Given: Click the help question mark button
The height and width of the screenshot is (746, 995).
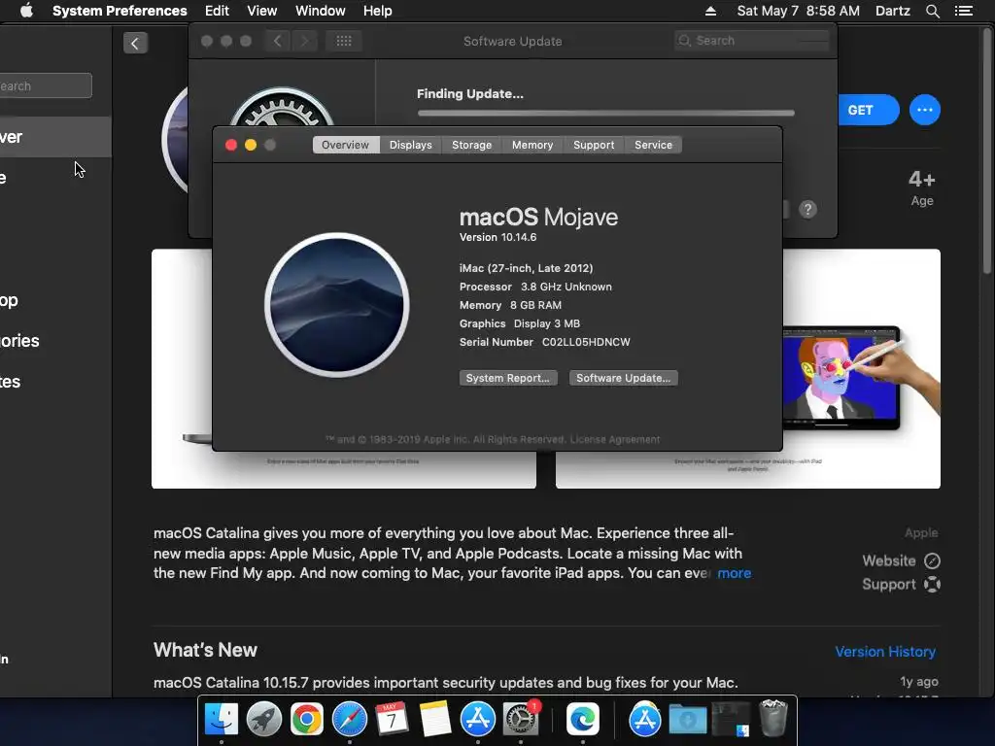Looking at the screenshot, I should coord(807,210).
